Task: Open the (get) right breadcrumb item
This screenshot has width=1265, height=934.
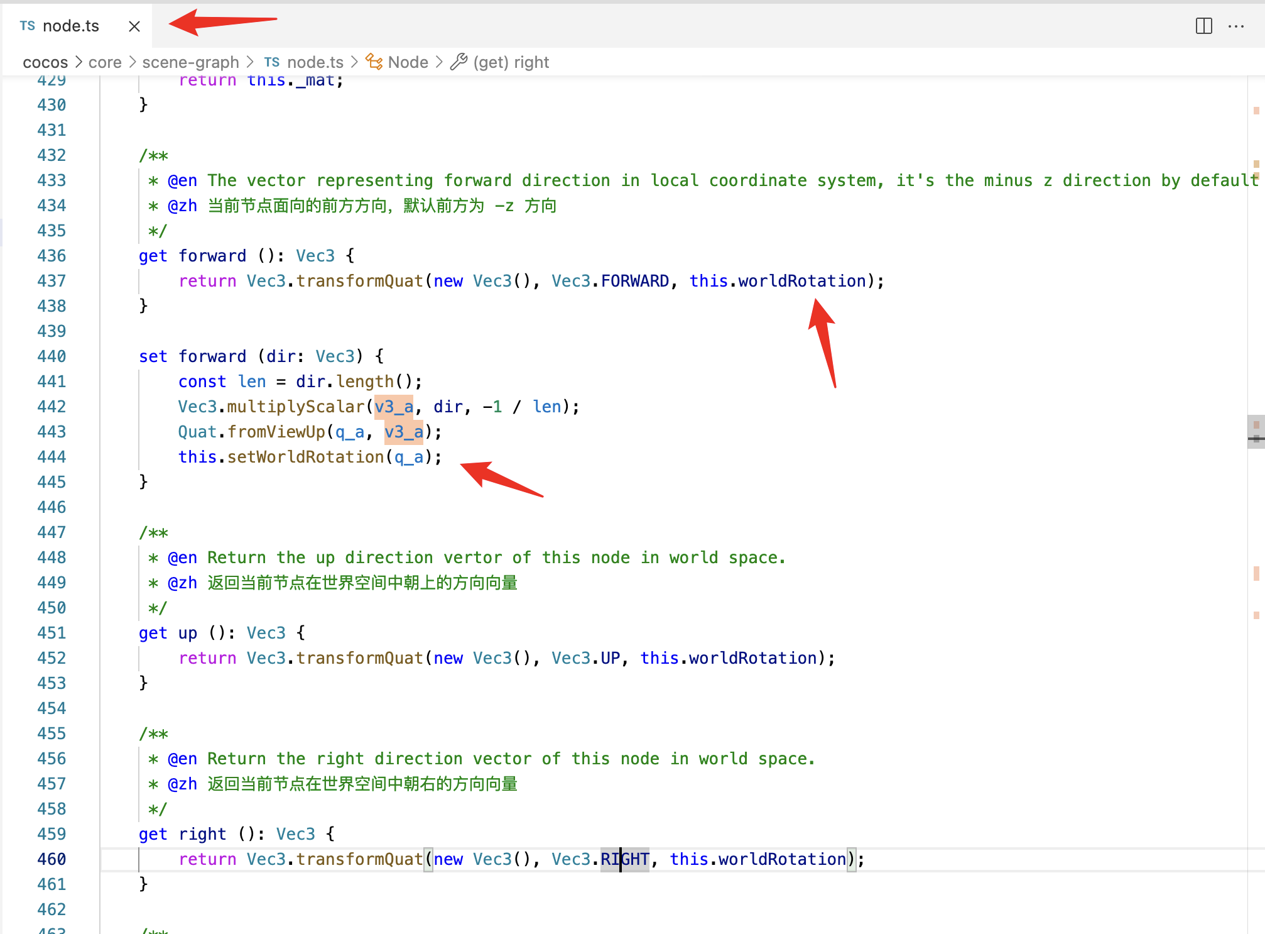Action: (511, 62)
